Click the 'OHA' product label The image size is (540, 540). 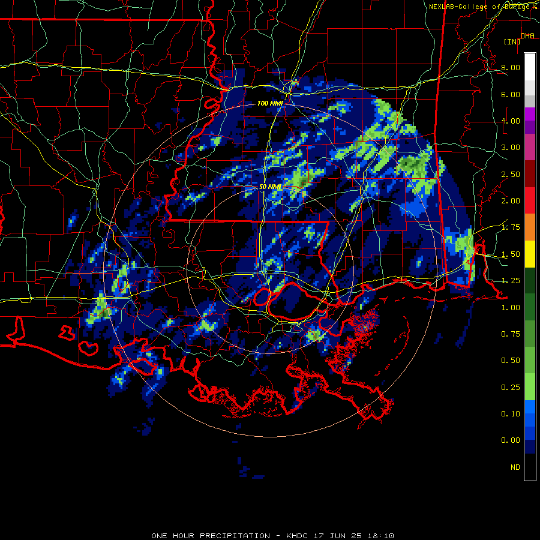(527, 35)
